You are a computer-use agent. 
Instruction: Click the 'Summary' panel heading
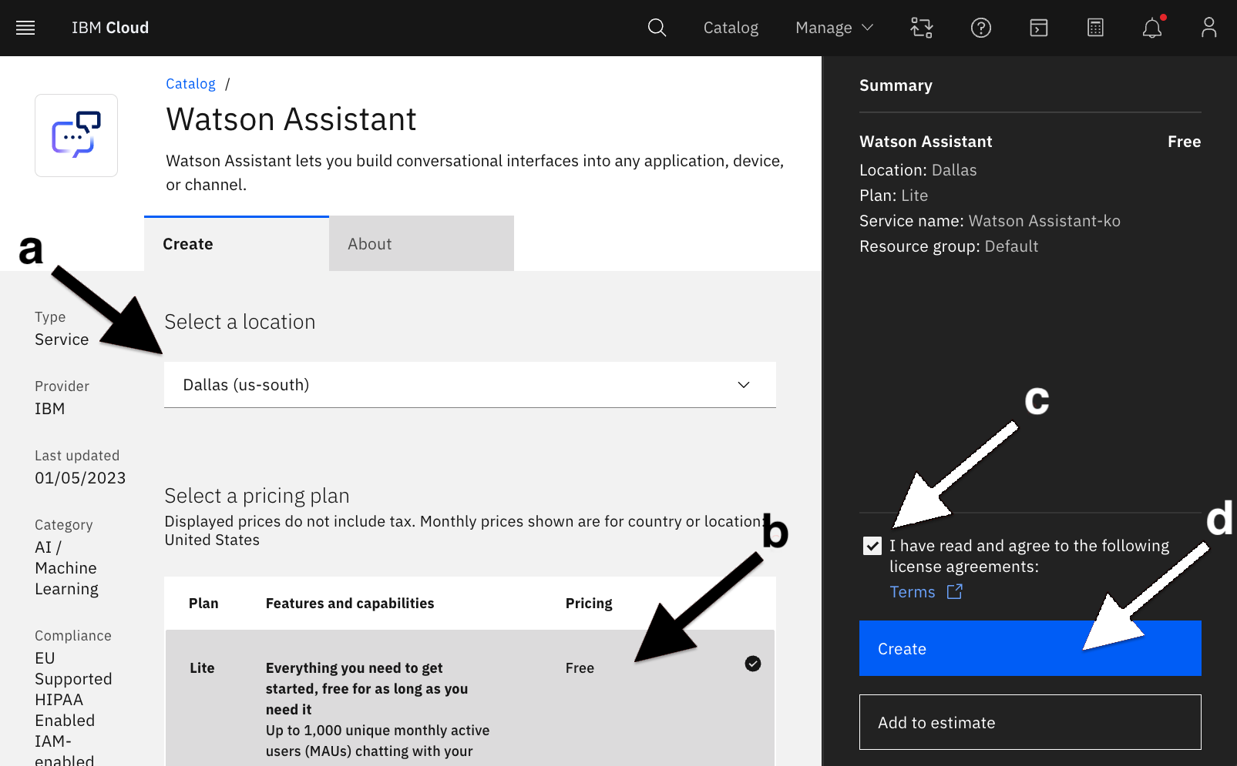896,85
